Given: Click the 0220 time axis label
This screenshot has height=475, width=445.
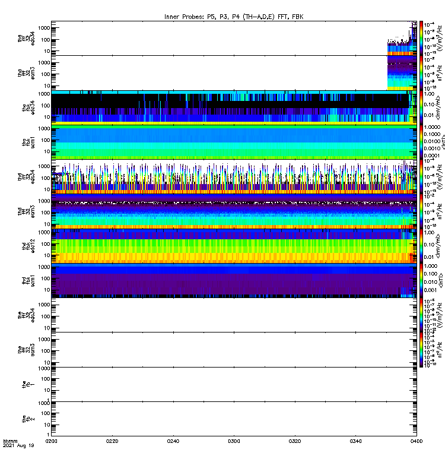Looking at the screenshot, I should click(x=112, y=441).
